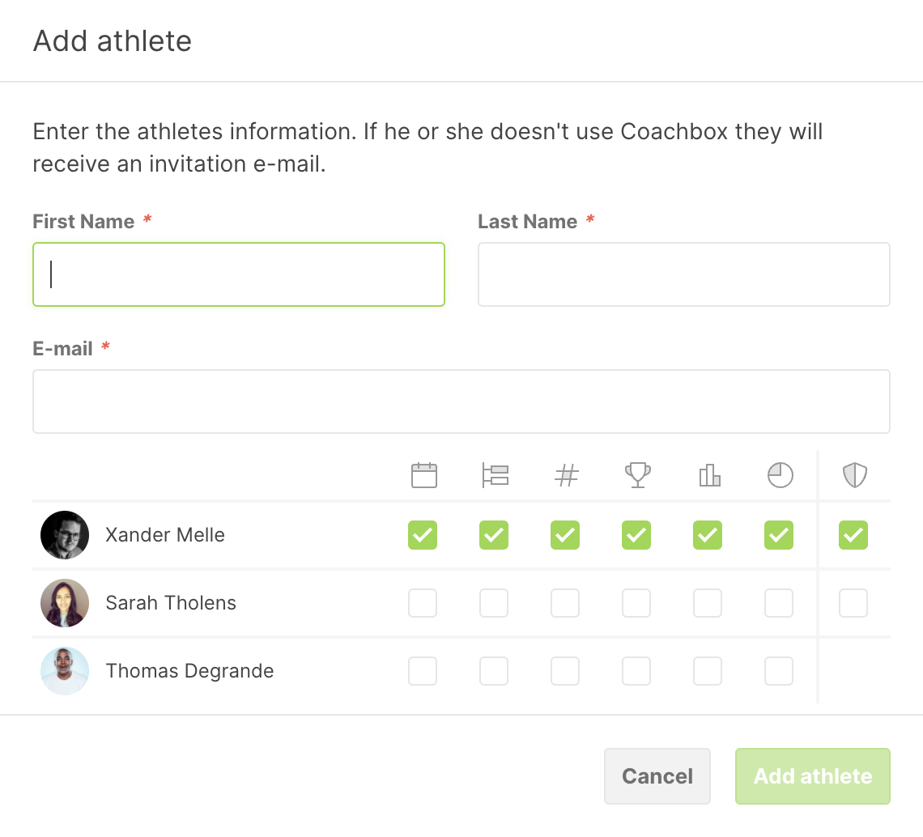Click the hashtag column icon
This screenshot has height=837, width=923.
tap(566, 475)
